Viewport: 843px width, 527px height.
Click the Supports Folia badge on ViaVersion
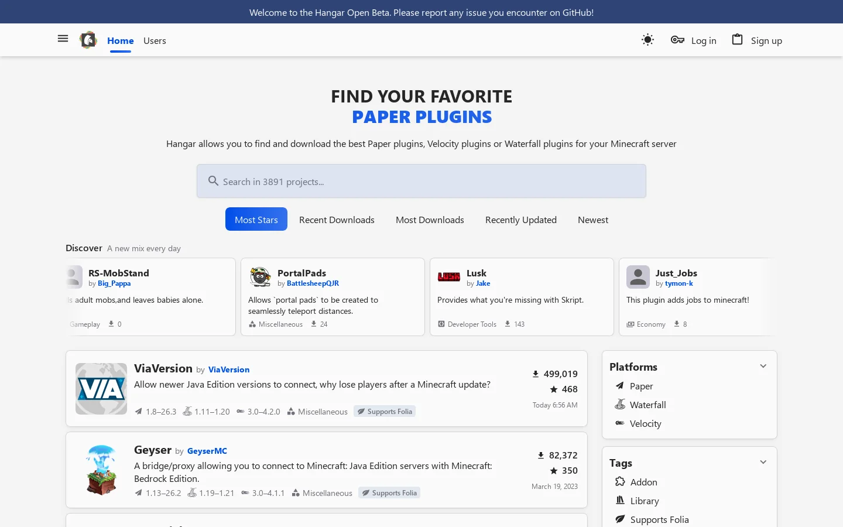click(385, 412)
